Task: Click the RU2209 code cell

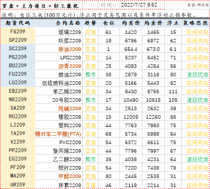Action: pyautogui.click(x=18, y=116)
